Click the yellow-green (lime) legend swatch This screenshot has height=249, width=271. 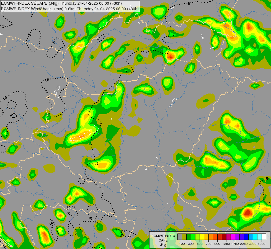[198, 237]
